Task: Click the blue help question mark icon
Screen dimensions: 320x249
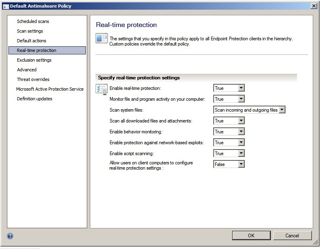Action: point(10,236)
